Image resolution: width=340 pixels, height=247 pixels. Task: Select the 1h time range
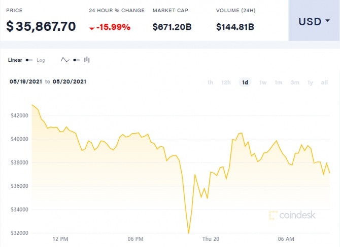[210, 83]
